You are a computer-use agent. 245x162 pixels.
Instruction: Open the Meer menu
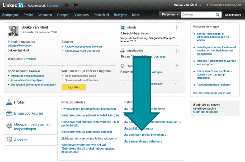136,15
